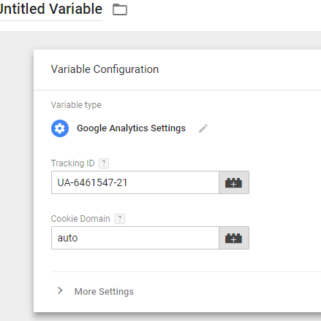Select the Google Analytics Settings type name
The height and width of the screenshot is (321, 321).
[131, 128]
